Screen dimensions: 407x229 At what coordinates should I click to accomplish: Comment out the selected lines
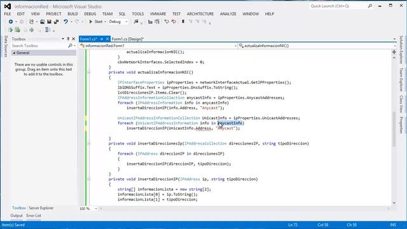click(x=167, y=22)
